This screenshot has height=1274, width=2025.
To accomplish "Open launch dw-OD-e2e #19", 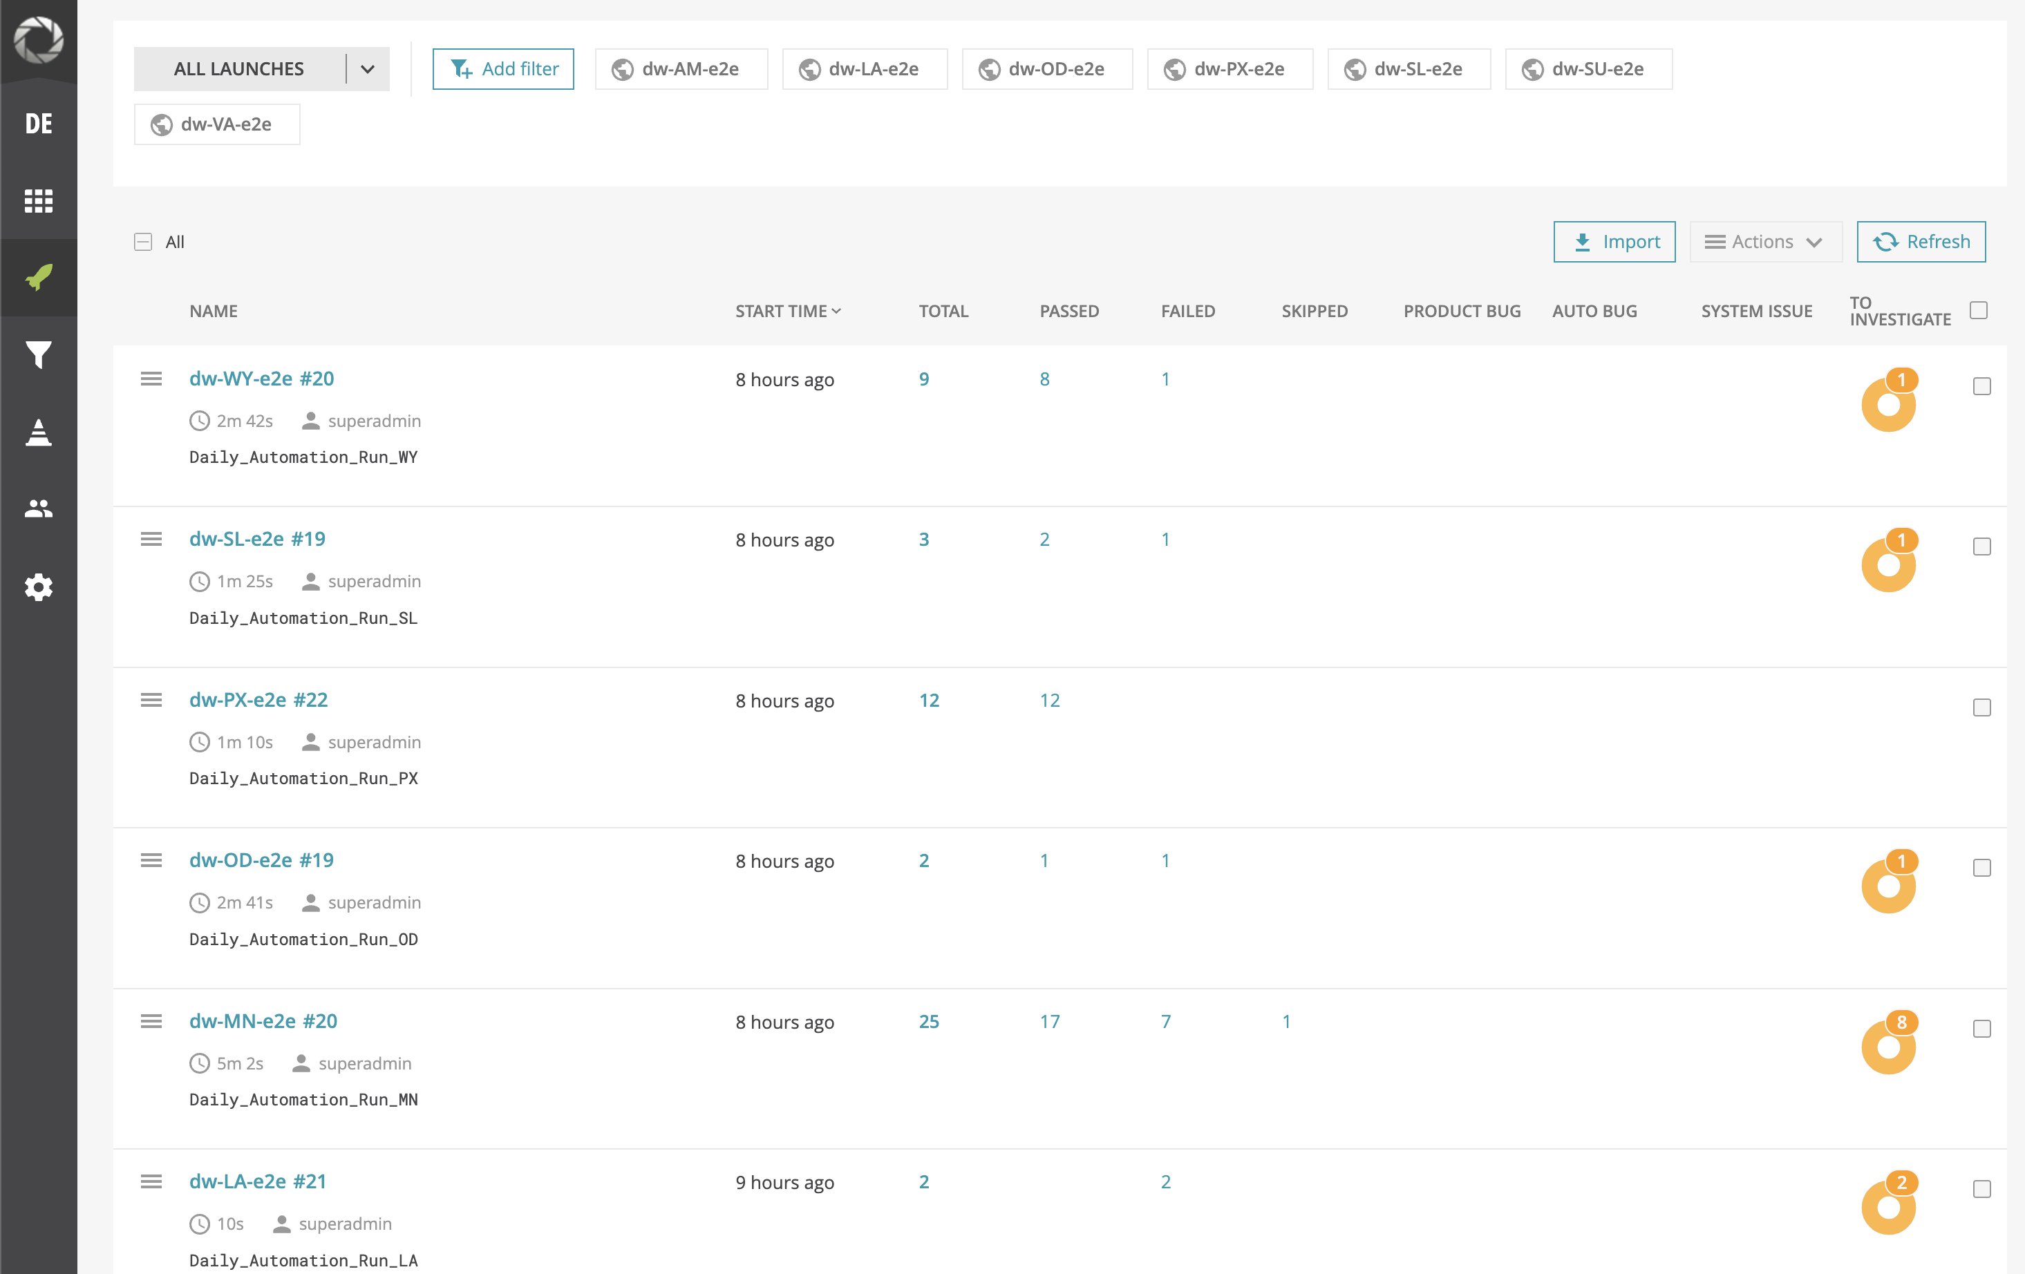I will (261, 859).
